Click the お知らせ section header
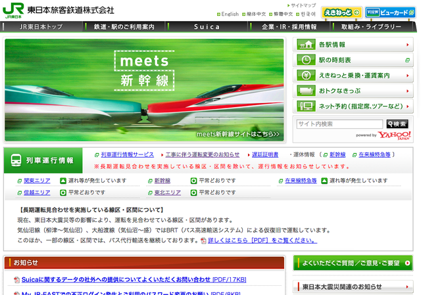Viewport: 421px width, 295px height. coord(144,263)
